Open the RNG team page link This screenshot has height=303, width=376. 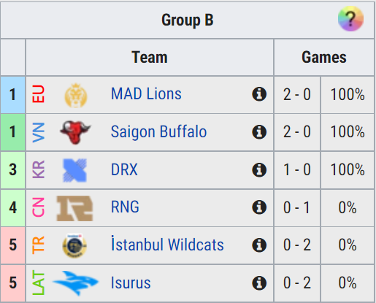click(x=125, y=207)
